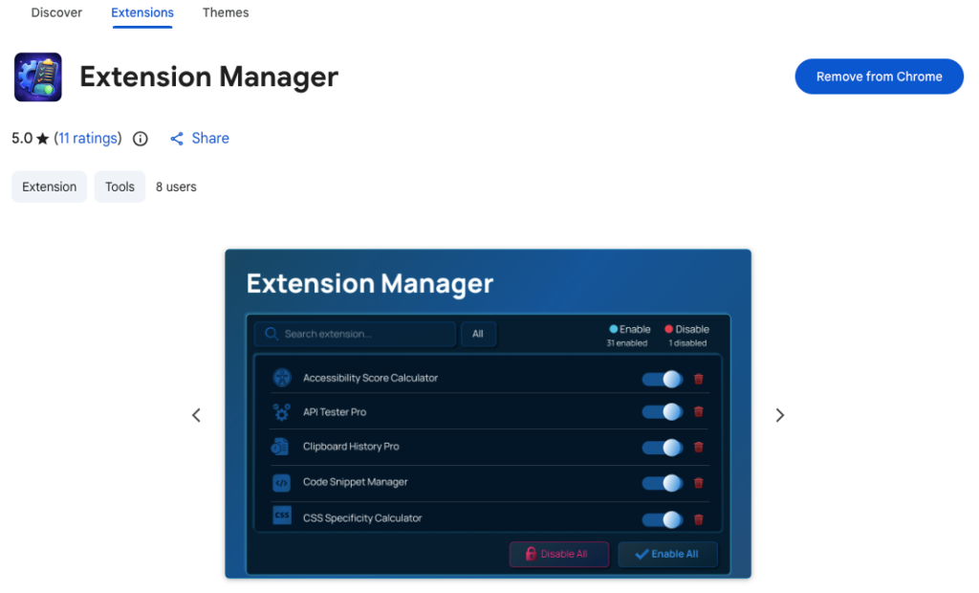Click the Extension Manager app logo icon
Image resolution: width=979 pixels, height=593 pixels.
pos(38,77)
